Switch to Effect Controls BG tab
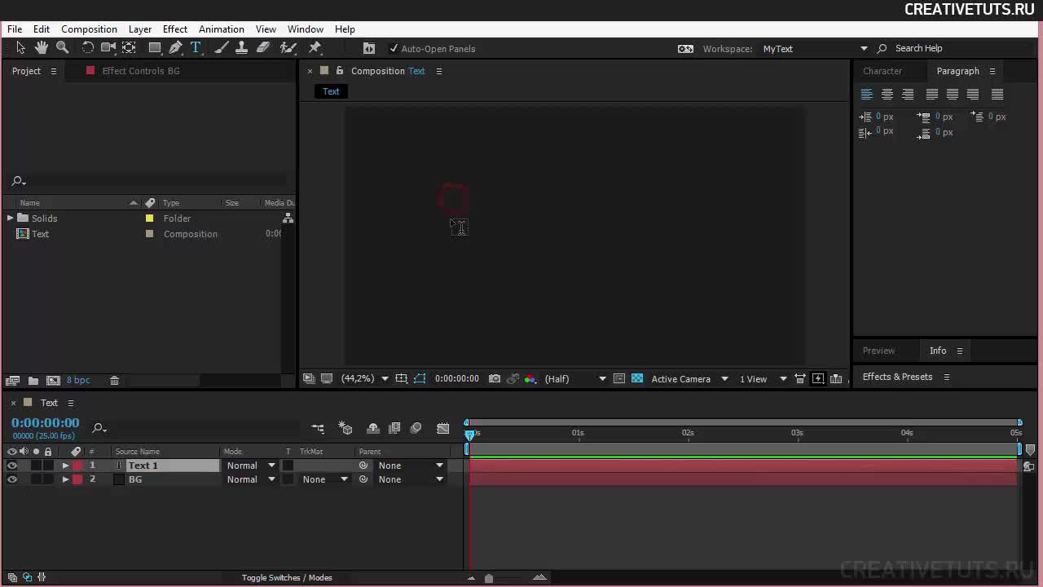This screenshot has width=1043, height=587. point(140,71)
